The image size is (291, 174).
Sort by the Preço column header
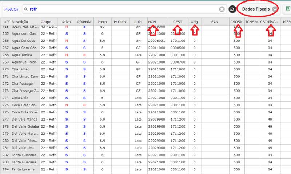click(102, 22)
